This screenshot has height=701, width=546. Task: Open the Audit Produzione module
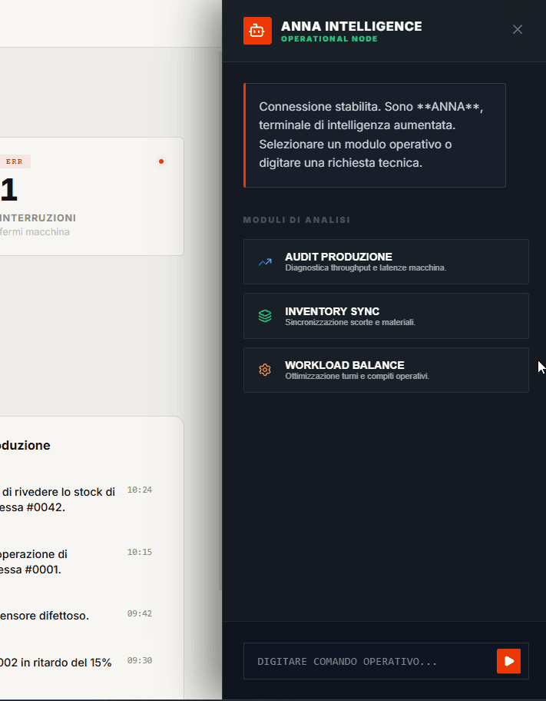[386, 261]
